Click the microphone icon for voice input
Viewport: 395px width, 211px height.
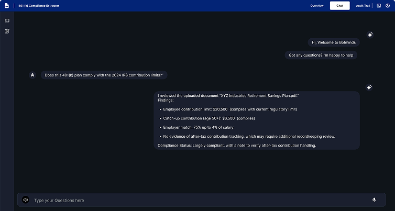tap(374, 199)
